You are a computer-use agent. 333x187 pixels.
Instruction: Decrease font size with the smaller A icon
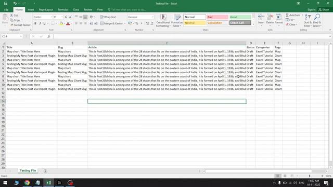tap(70, 17)
